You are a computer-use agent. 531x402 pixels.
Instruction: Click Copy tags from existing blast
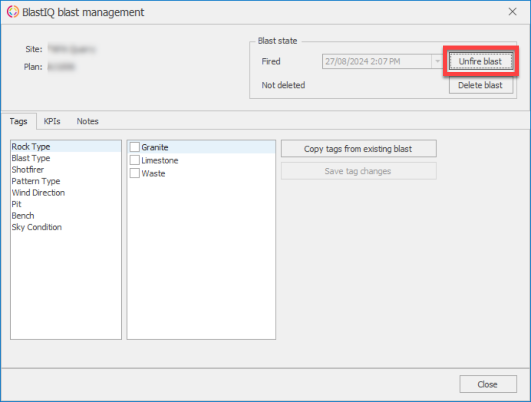pyautogui.click(x=359, y=149)
